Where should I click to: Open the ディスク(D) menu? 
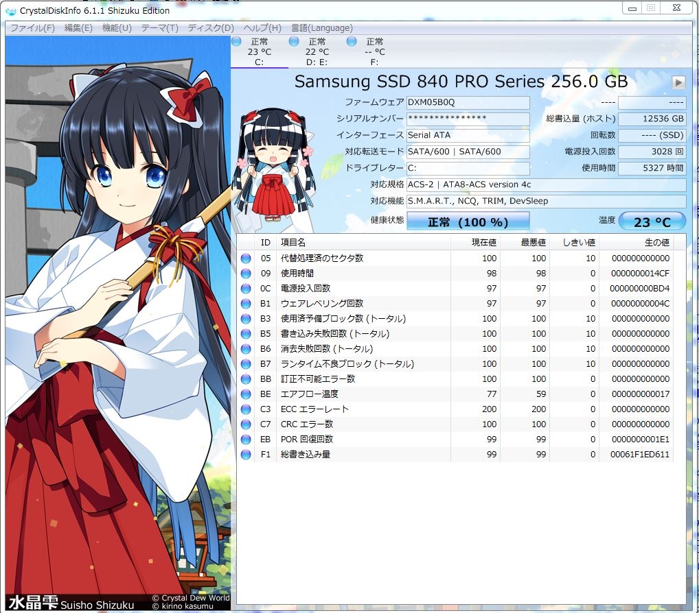pyautogui.click(x=210, y=28)
